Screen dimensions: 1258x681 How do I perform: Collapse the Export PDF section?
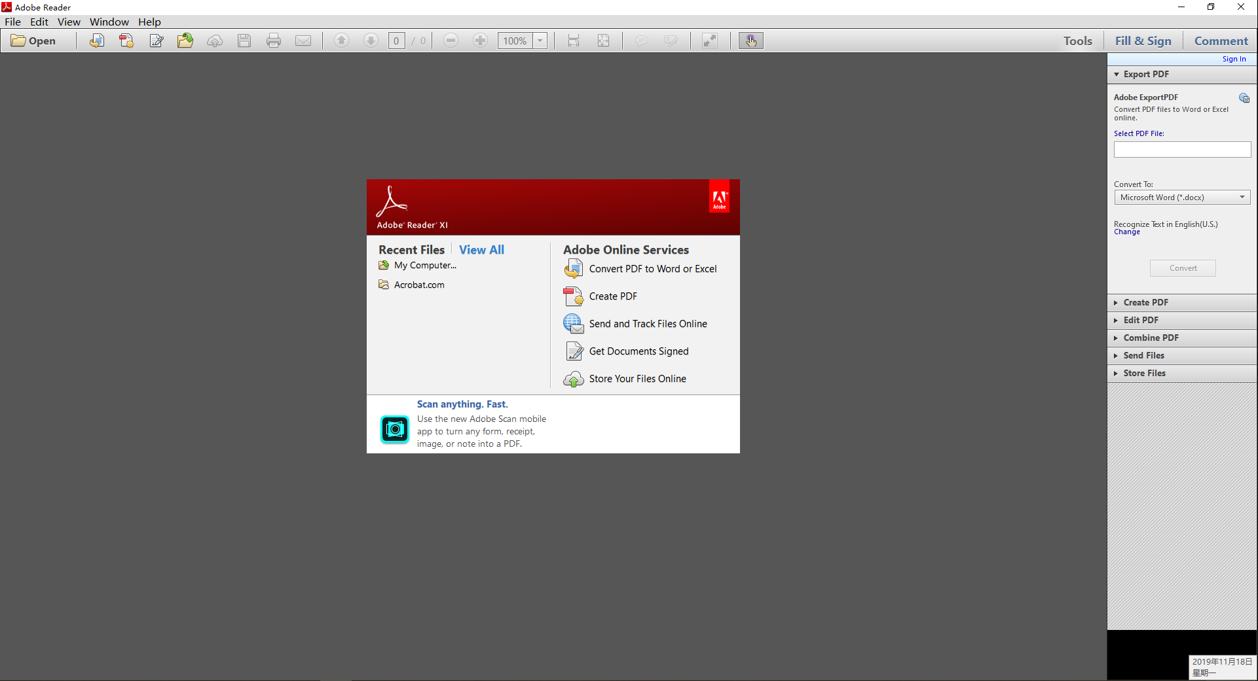pyautogui.click(x=1182, y=74)
